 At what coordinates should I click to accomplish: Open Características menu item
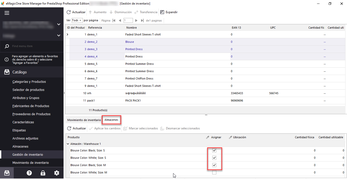(x=23, y=122)
